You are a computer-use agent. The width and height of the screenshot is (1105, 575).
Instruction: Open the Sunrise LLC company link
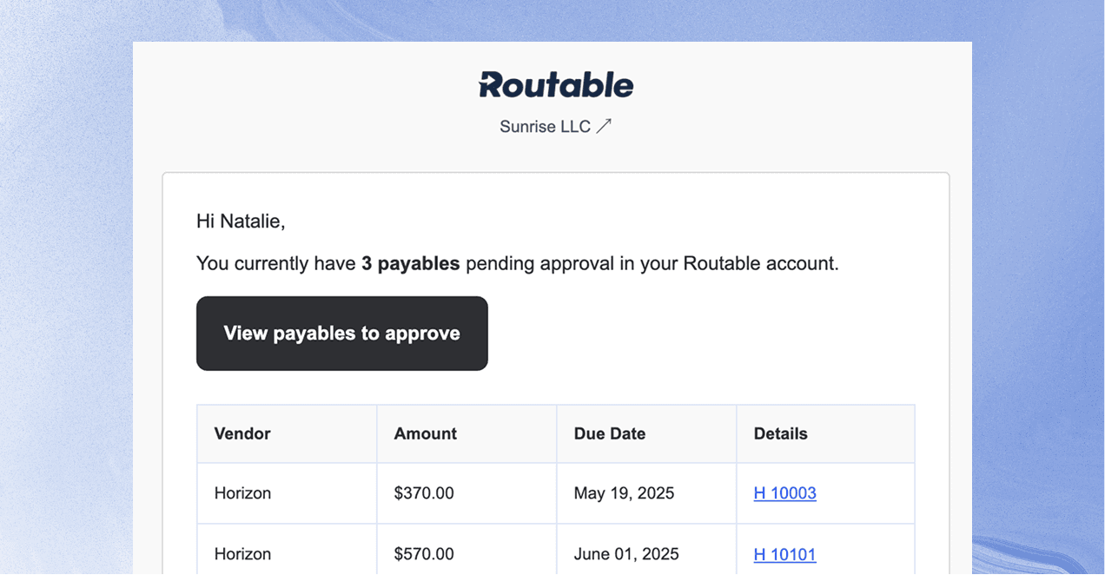click(545, 127)
